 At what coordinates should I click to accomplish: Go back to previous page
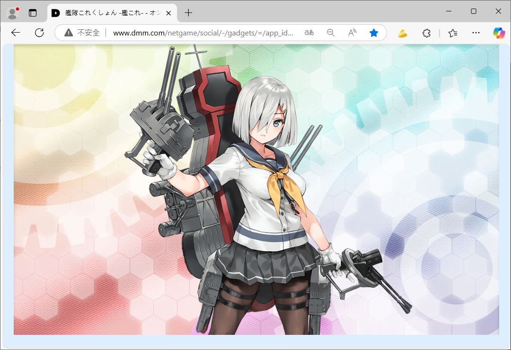tap(16, 33)
